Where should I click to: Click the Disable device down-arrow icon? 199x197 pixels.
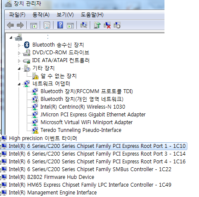point(117,25)
